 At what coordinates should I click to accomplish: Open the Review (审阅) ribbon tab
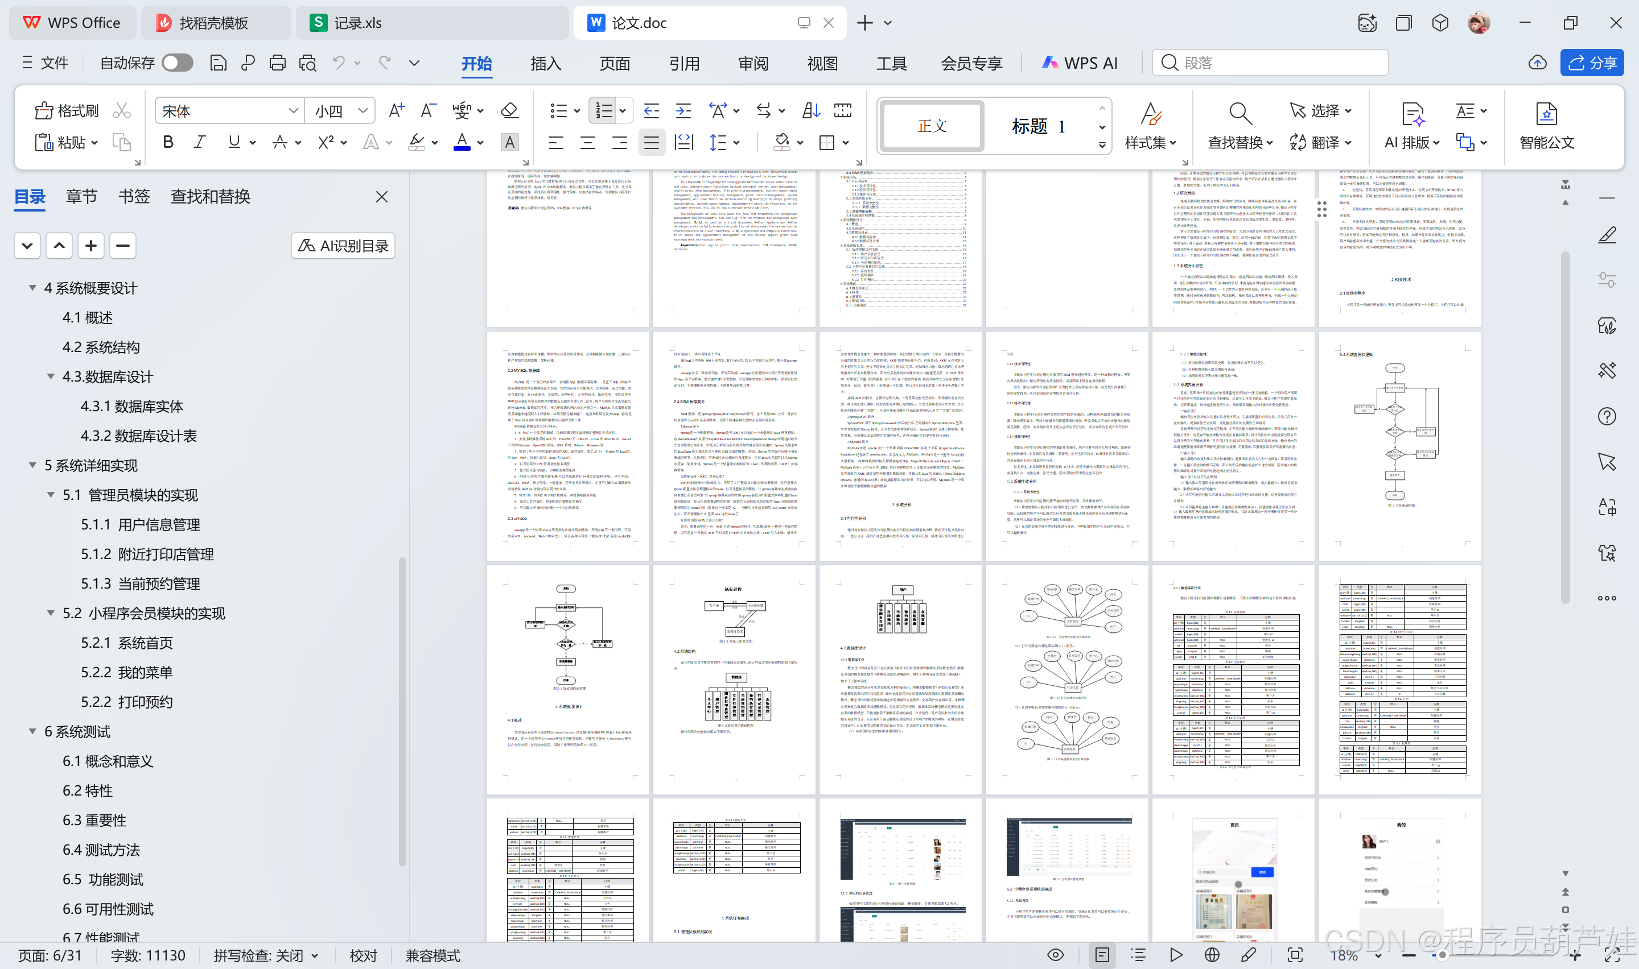[753, 63]
